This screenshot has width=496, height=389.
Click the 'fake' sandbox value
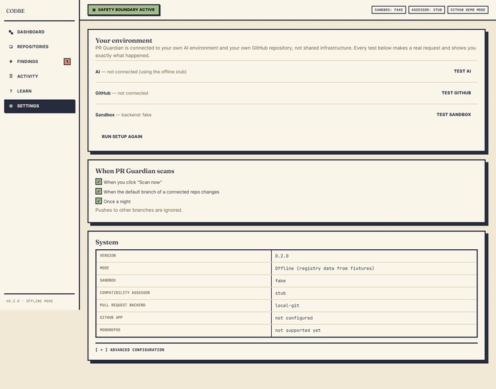280,280
